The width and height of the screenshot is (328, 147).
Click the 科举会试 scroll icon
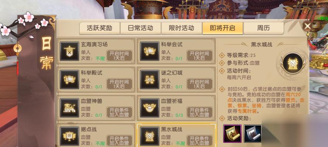tap(149, 51)
